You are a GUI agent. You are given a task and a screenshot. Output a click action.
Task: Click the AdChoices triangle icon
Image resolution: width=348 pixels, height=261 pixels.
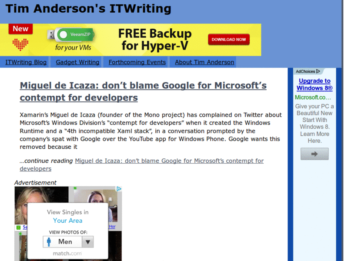tap(318, 71)
